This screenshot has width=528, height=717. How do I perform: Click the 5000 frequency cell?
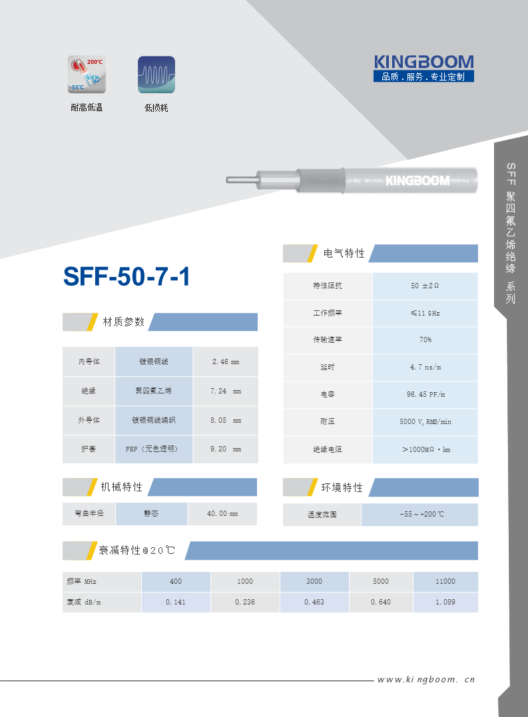(382, 582)
